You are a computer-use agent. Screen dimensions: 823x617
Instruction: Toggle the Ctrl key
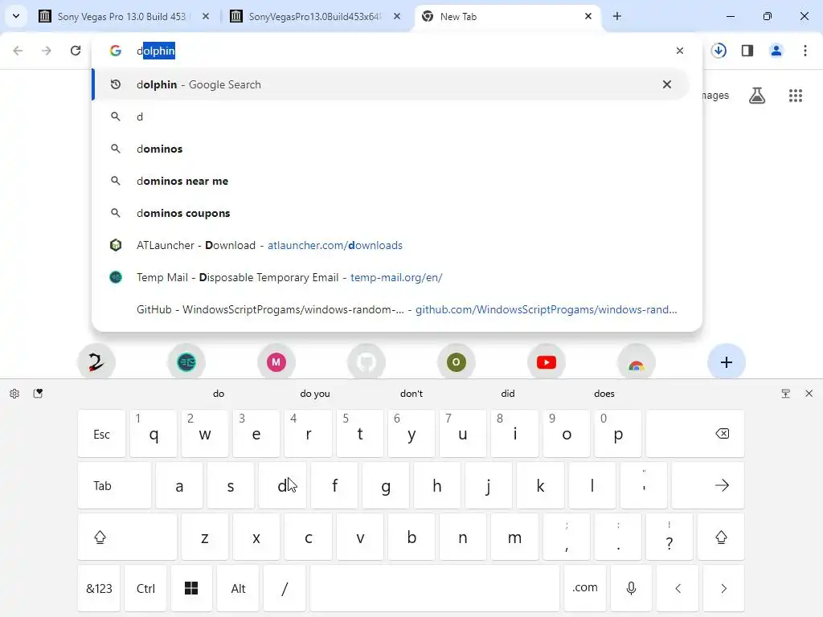pos(145,588)
